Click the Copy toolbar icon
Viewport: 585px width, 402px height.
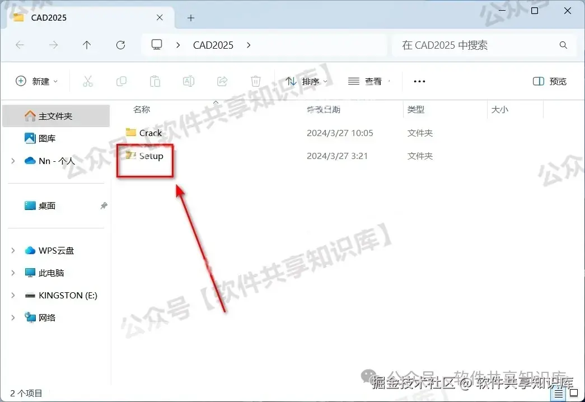[x=121, y=81]
